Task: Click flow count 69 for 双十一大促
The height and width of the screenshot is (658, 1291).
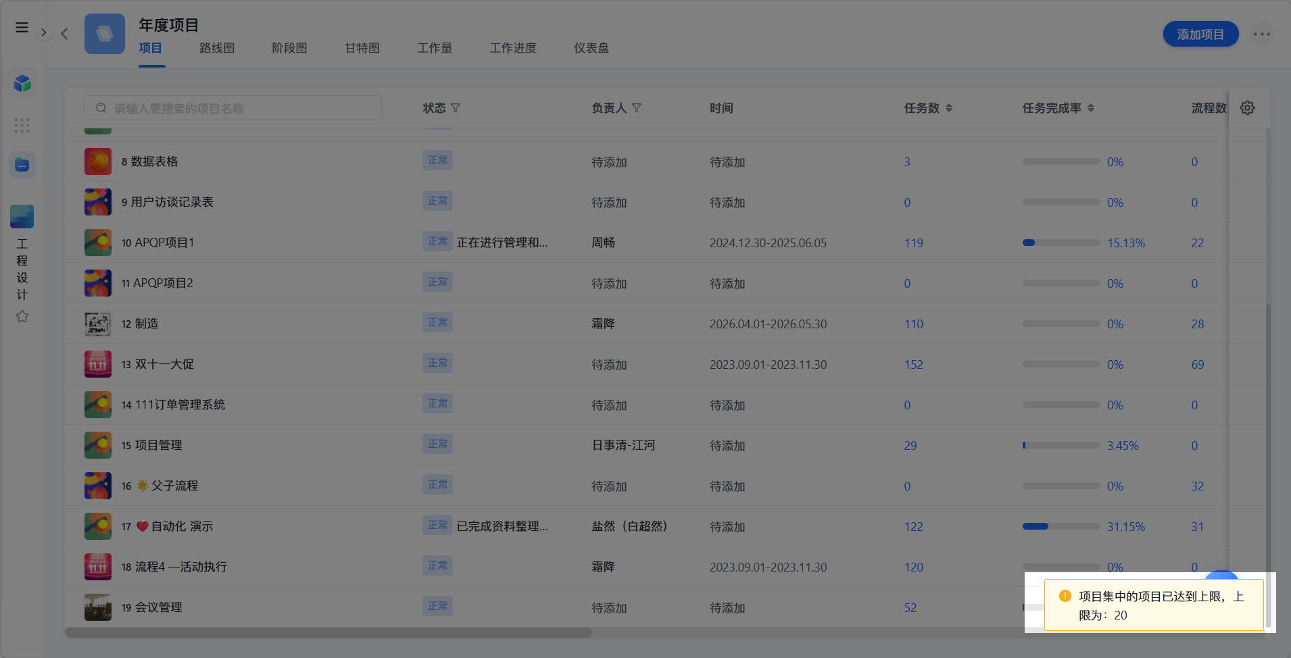Action: (1198, 364)
